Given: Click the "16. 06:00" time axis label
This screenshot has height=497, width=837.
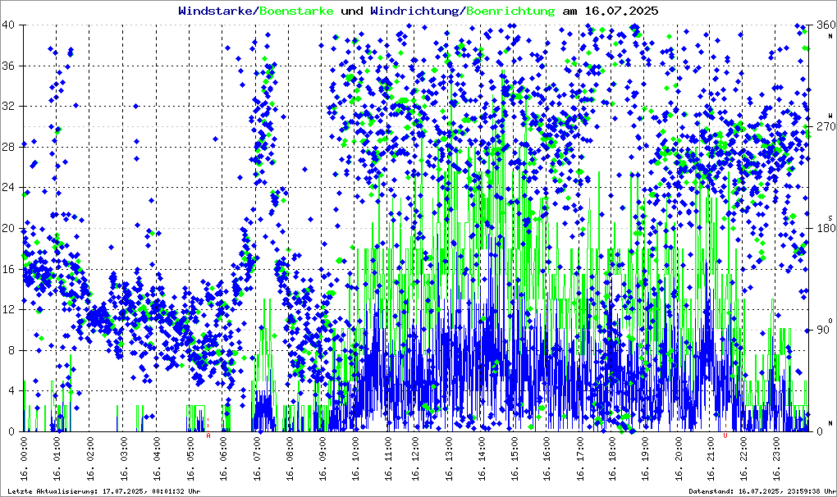Looking at the screenshot, I should 222,458.
